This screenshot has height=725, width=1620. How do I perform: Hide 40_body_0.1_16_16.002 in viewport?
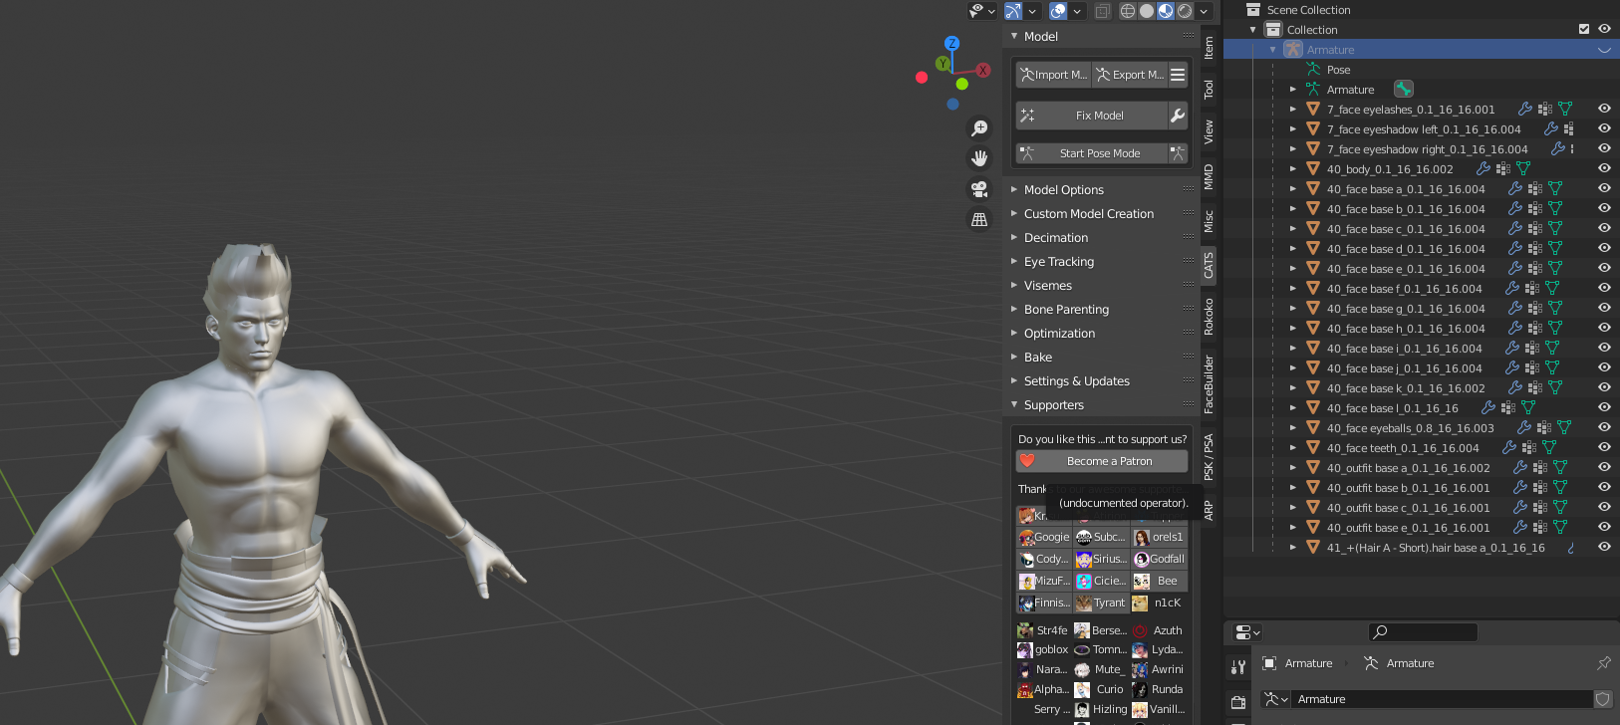(1604, 168)
